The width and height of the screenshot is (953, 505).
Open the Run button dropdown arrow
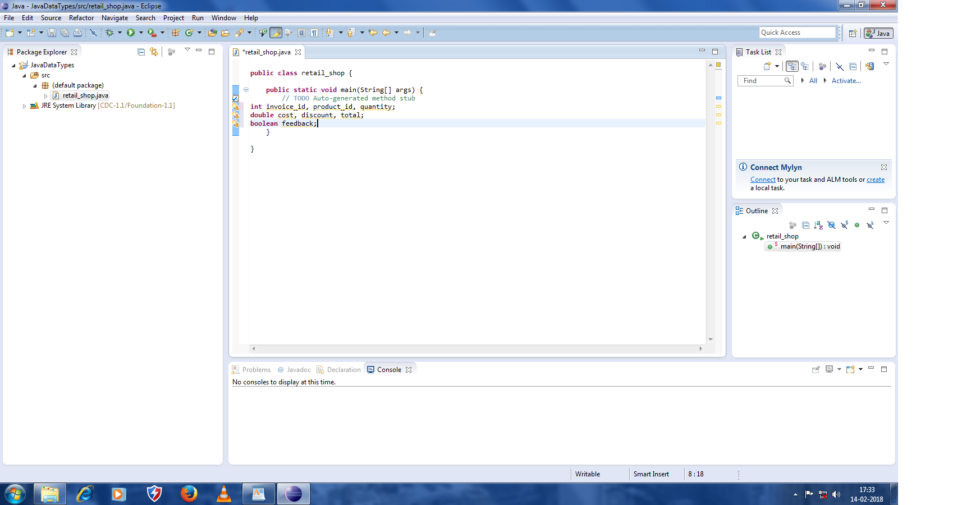pyautogui.click(x=141, y=33)
